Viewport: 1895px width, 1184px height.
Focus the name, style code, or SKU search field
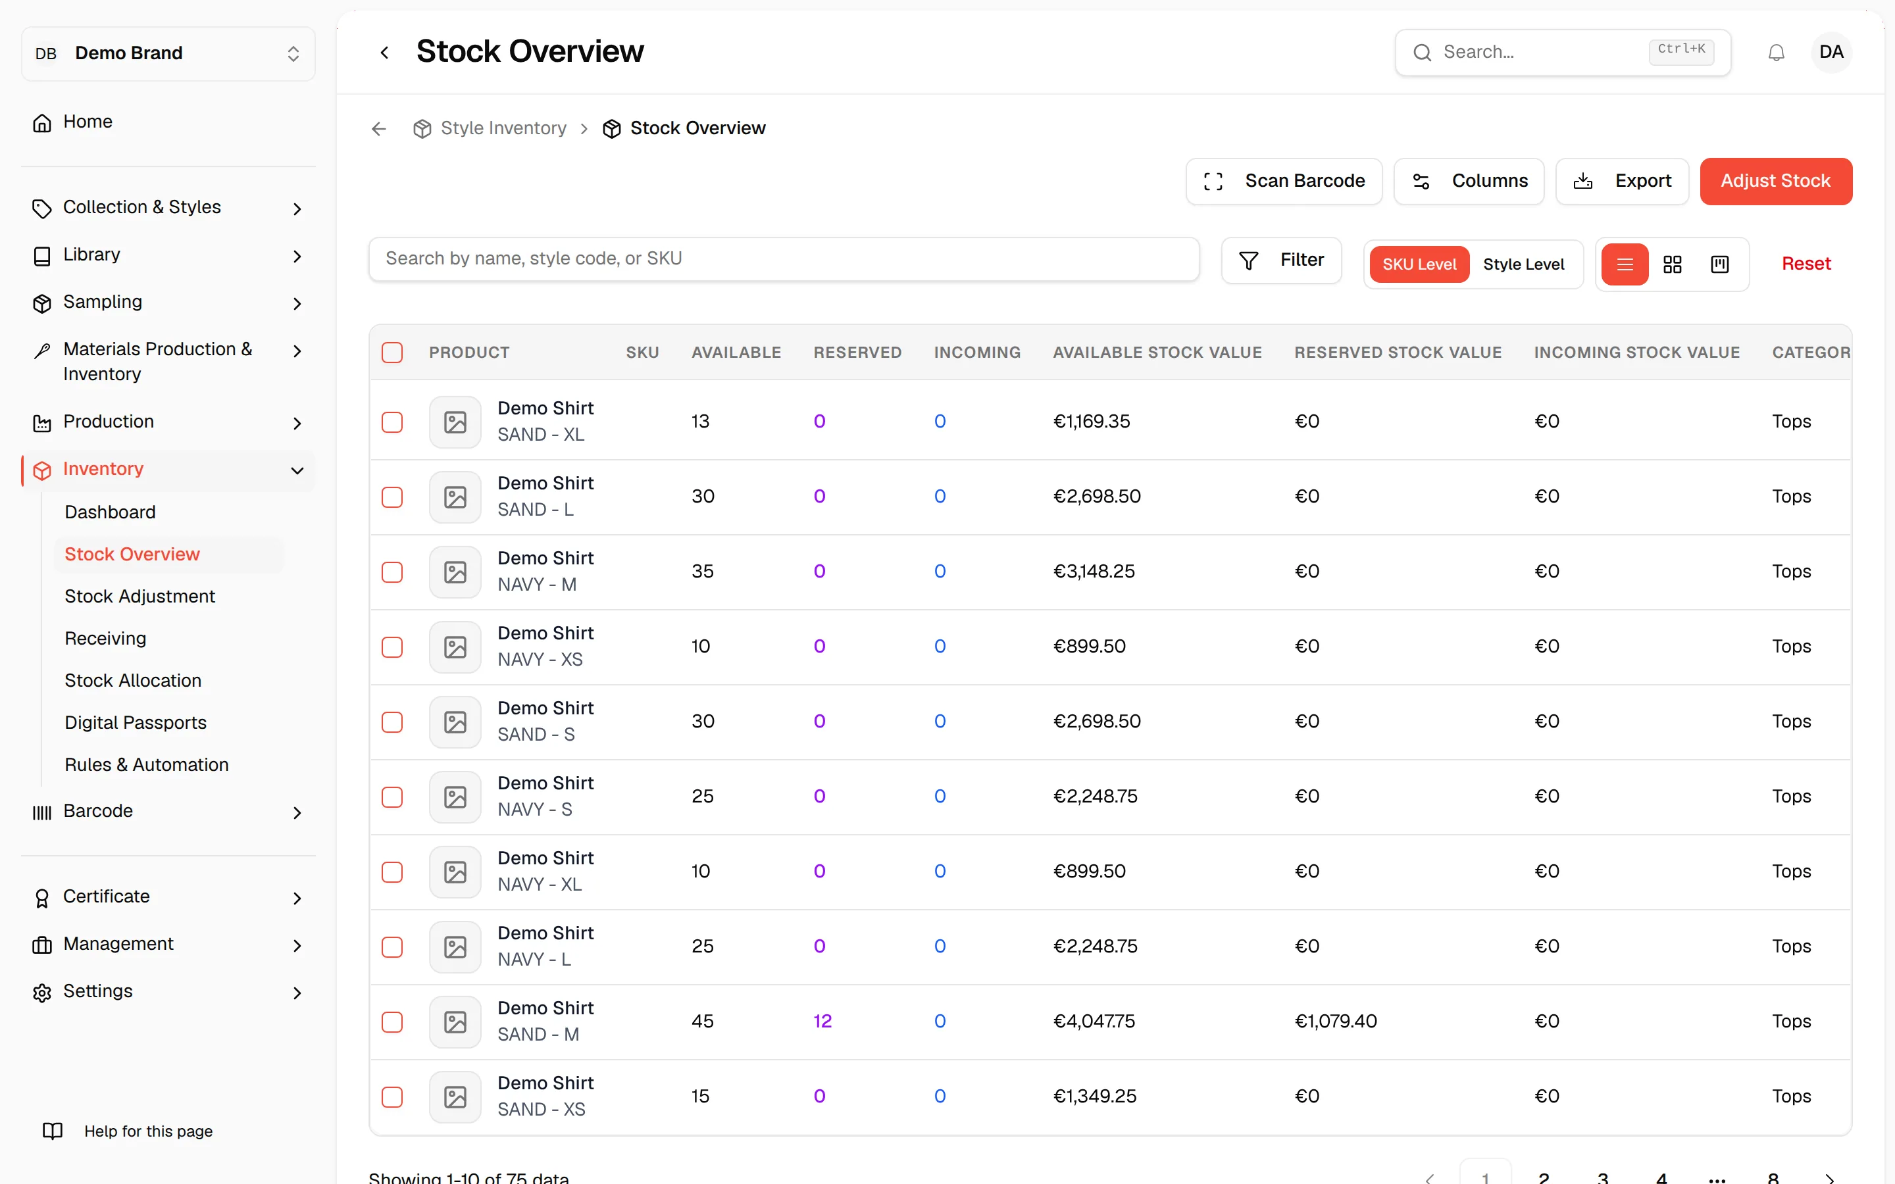click(784, 259)
